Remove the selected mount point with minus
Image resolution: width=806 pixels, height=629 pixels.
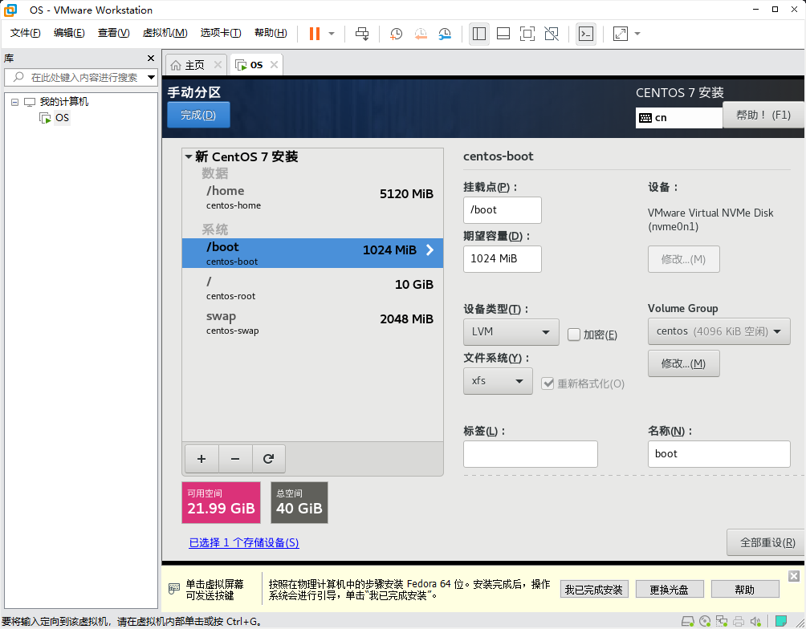point(235,459)
